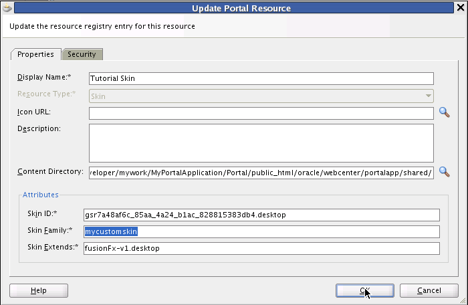Screen dimensions: 468x305
Task: Open Help for this dialog
Action: click(x=39, y=291)
